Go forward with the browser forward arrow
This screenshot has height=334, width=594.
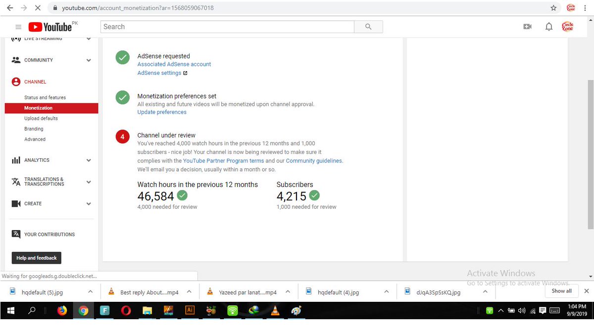point(24,8)
